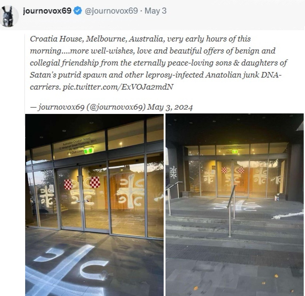
Task: Click right checkered shield on door, left photo
Action: click(x=95, y=182)
